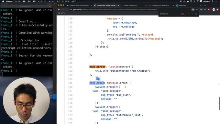Click the console.log("sending ", Message) line
Screen dimensions: 220x124
tap(131, 34)
